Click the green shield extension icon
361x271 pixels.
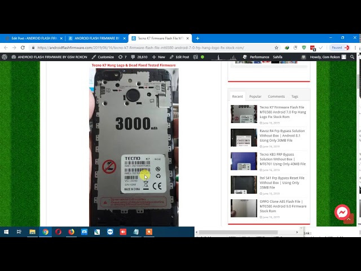point(304,47)
